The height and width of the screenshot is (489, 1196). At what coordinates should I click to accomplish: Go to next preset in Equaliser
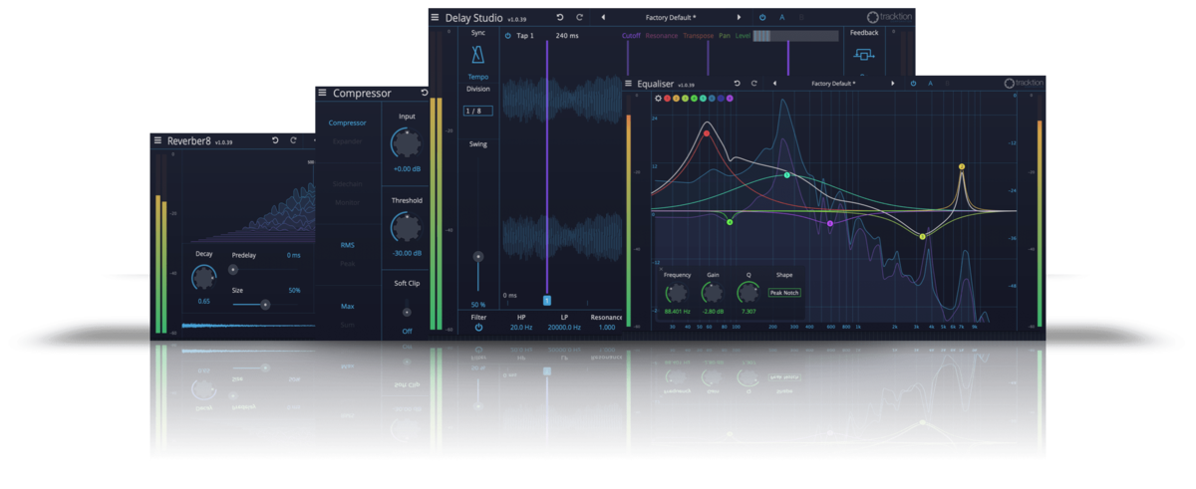892,84
